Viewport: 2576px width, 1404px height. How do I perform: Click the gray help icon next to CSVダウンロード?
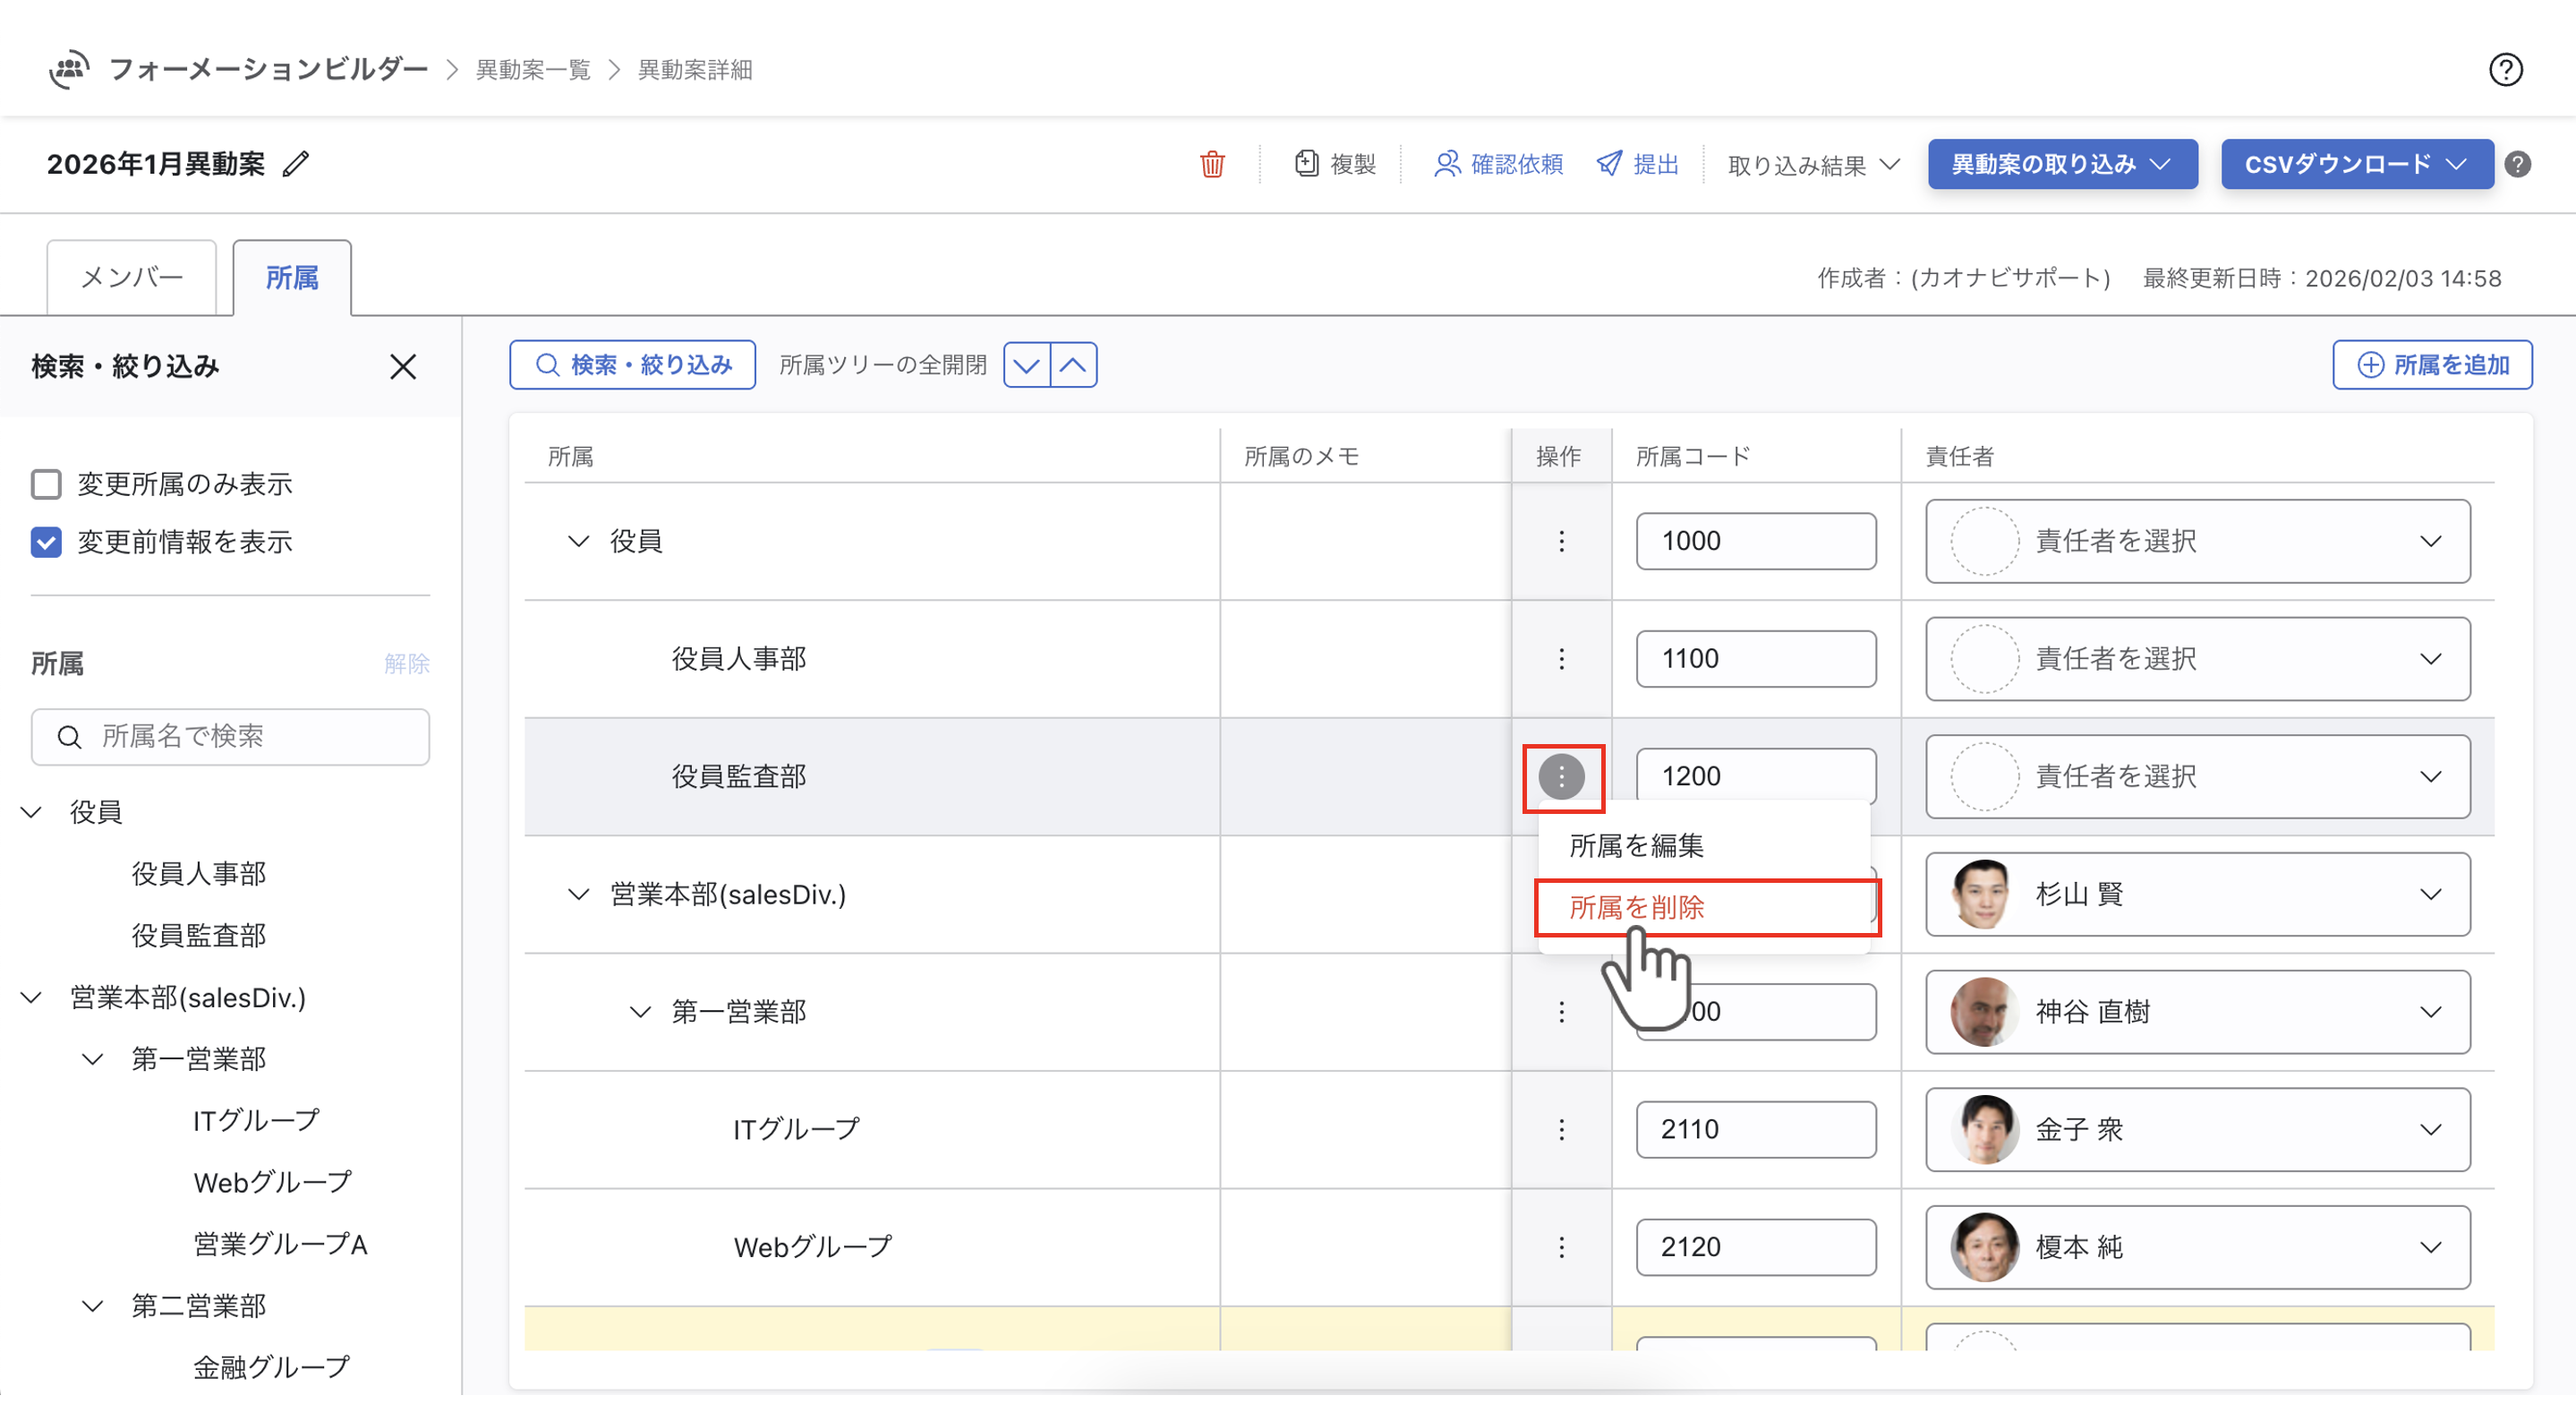tap(2517, 164)
